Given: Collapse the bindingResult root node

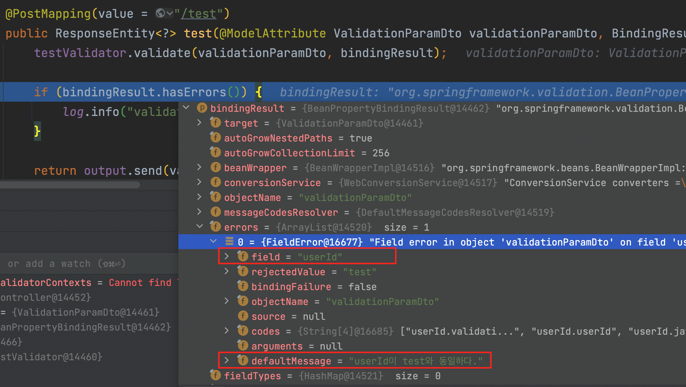Looking at the screenshot, I should point(186,107).
